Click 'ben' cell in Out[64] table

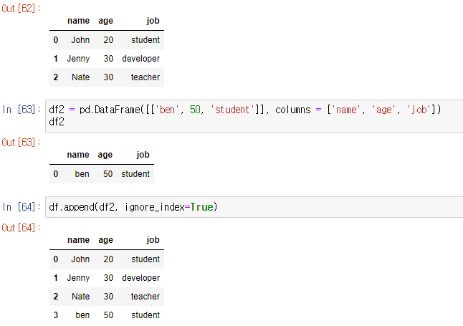(82, 315)
